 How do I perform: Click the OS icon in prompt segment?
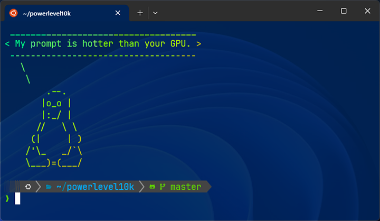pos(28,187)
